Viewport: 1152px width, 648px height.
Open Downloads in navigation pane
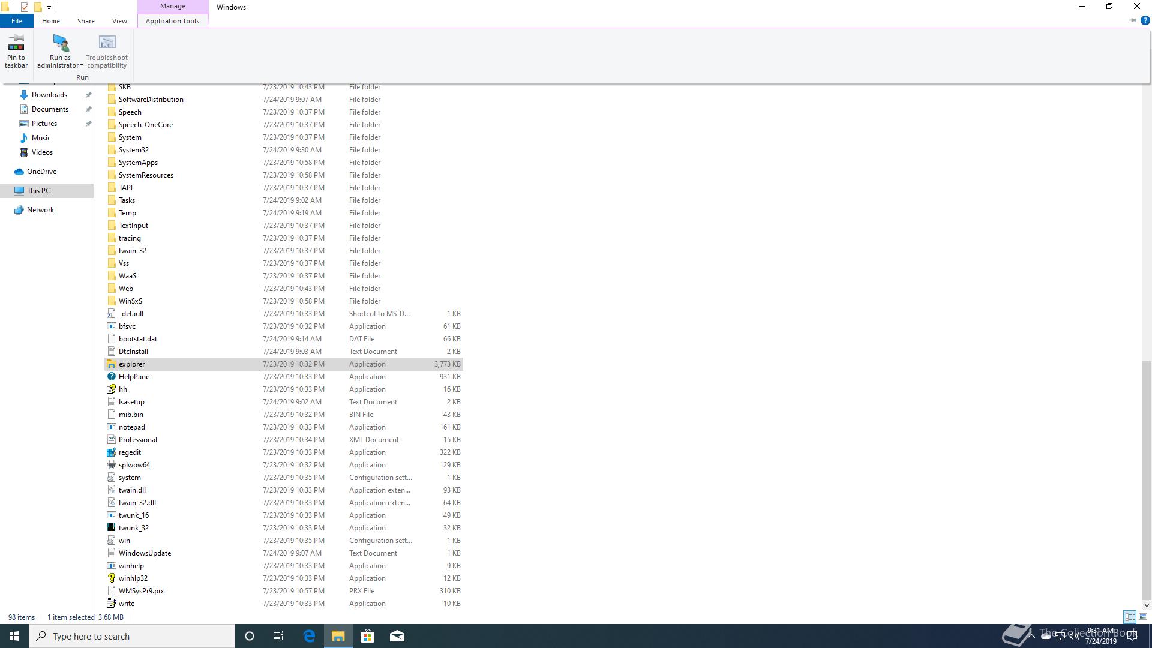[x=49, y=95]
